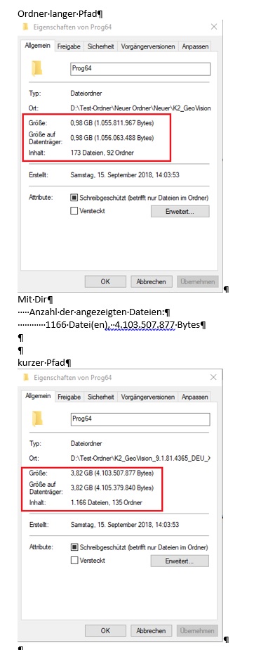Click the underlined '4.103.507.877' document text

(145, 324)
